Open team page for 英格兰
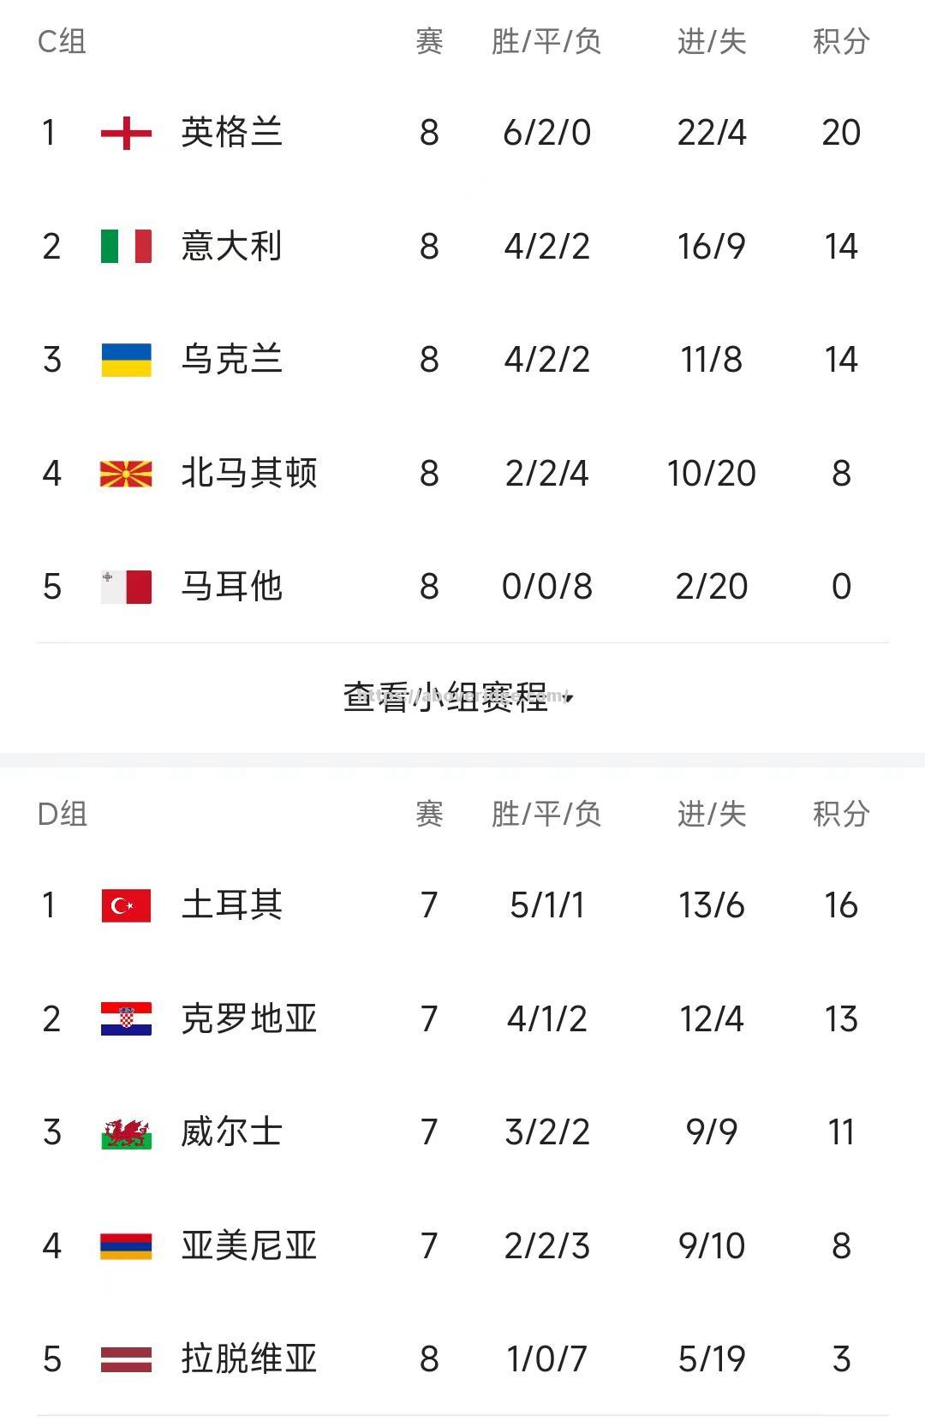Viewport: 925px width, 1421px height. 232,133
